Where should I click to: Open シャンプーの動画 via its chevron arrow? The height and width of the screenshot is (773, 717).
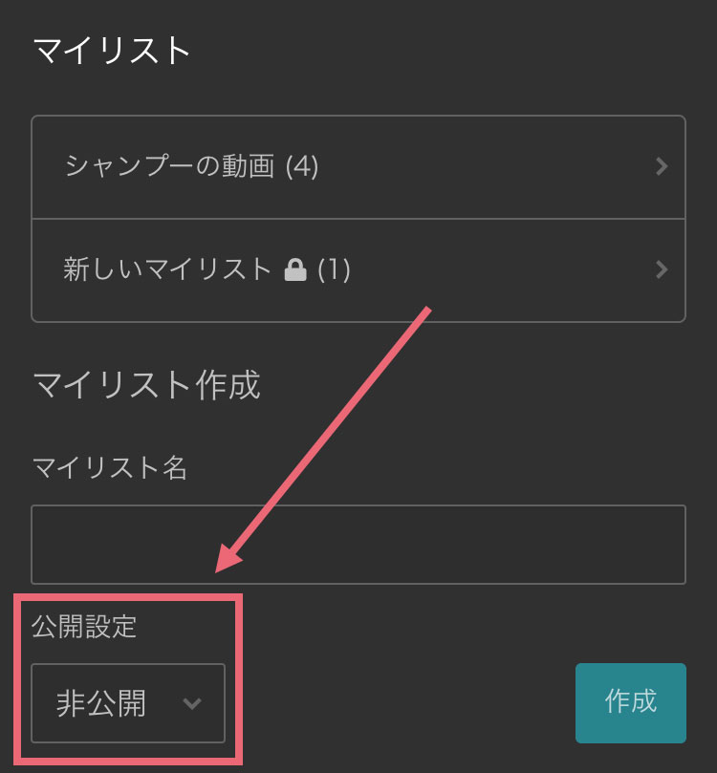click(x=662, y=166)
